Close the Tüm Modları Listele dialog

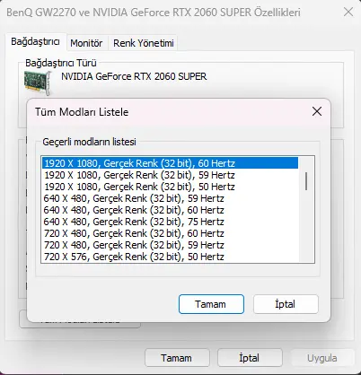(317, 111)
